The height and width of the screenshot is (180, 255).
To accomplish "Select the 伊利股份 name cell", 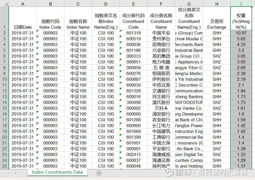I will (161, 79).
